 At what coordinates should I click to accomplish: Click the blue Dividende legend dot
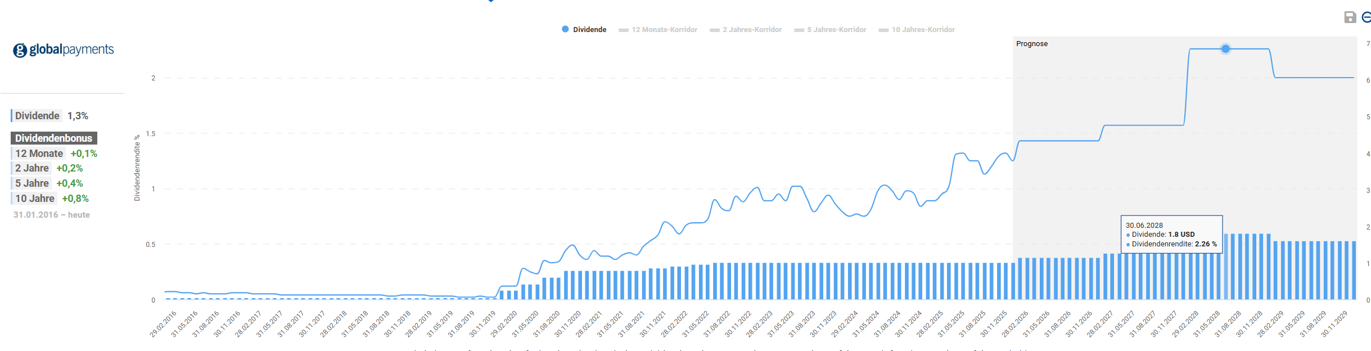pyautogui.click(x=565, y=29)
